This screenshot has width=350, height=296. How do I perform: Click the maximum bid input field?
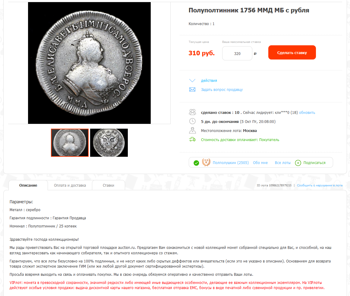[x=237, y=53]
